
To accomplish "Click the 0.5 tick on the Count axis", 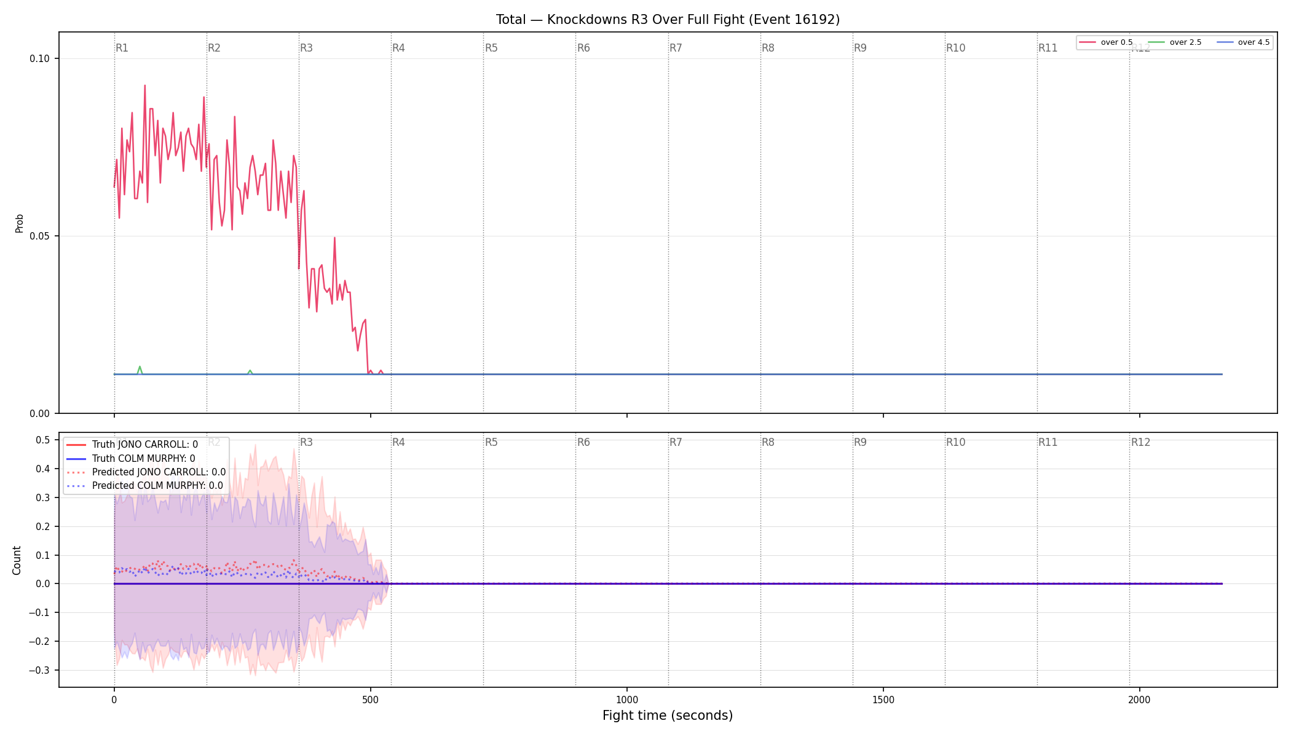I will coord(43,440).
